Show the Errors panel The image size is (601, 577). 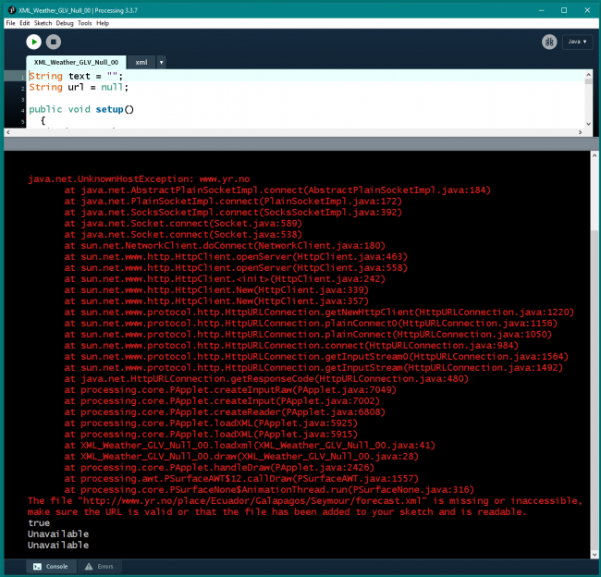click(99, 566)
